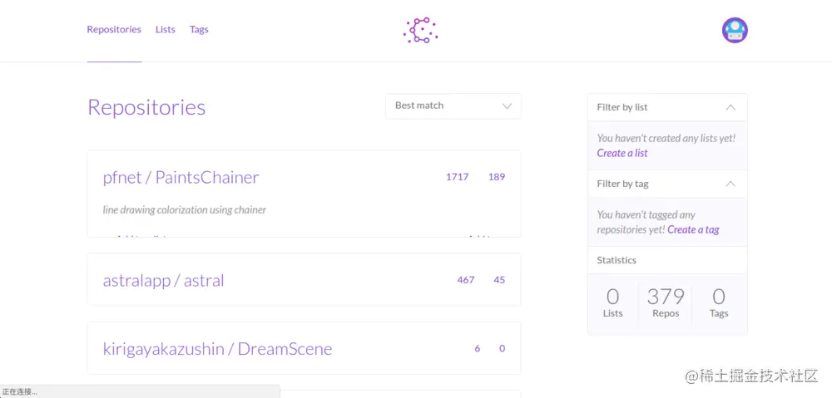Click the 1717 stars count on PaintsChainer

457,177
